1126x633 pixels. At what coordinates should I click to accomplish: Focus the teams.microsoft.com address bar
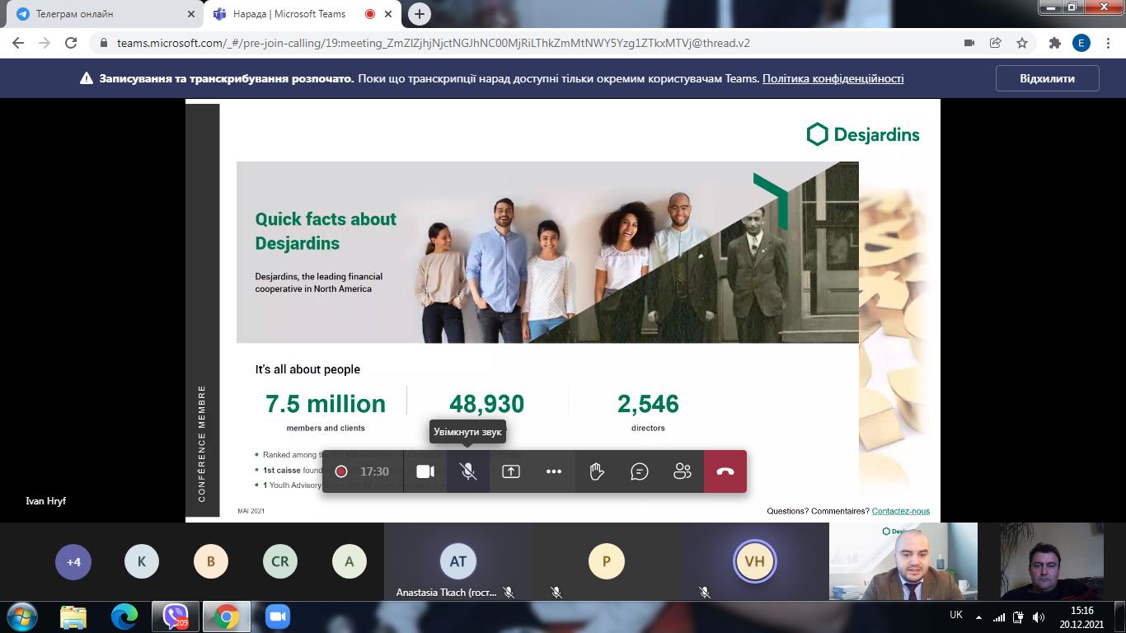[x=528, y=43]
